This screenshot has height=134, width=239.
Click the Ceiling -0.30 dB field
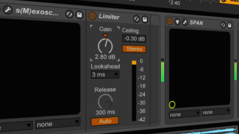[134, 39]
